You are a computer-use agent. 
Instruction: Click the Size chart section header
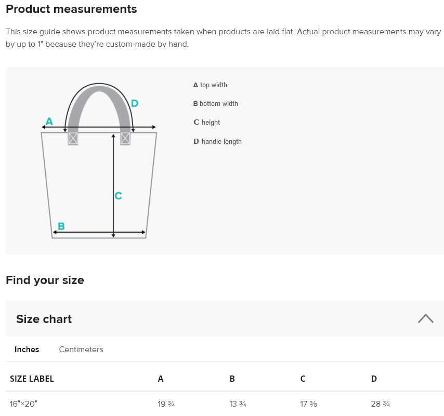click(x=44, y=319)
